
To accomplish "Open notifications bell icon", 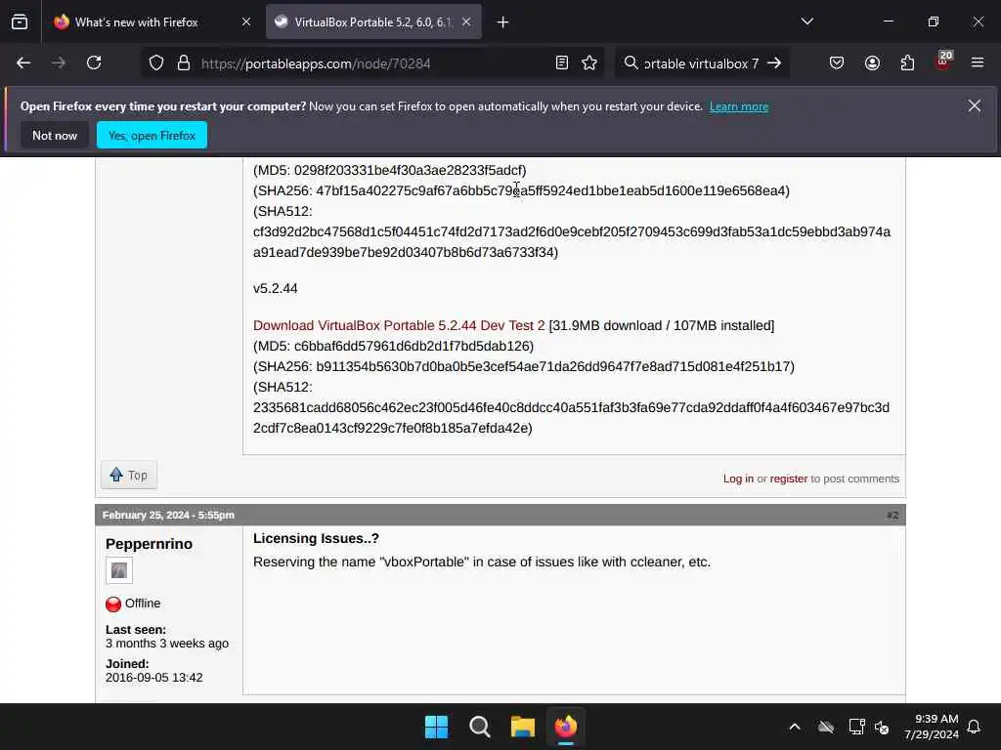I will [975, 727].
